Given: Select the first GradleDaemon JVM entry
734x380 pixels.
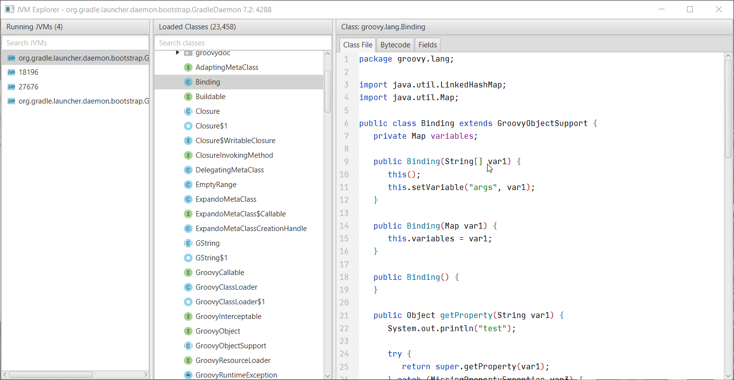Looking at the screenshot, I should point(75,58).
